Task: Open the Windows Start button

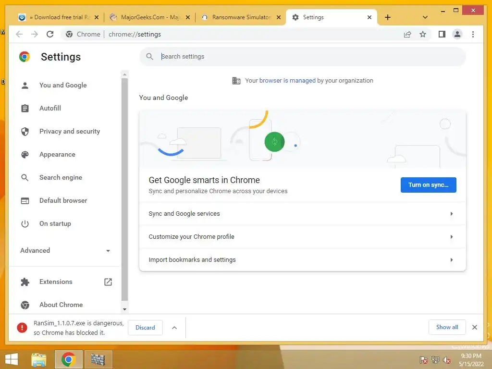Action: [x=12, y=359]
